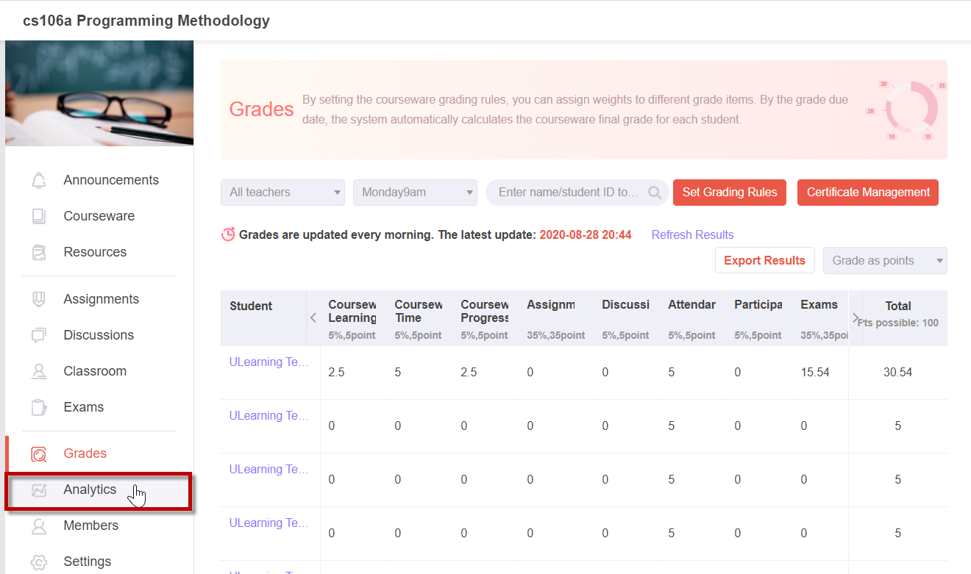
Task: Click the Exams clipboard icon
Action: (x=39, y=407)
